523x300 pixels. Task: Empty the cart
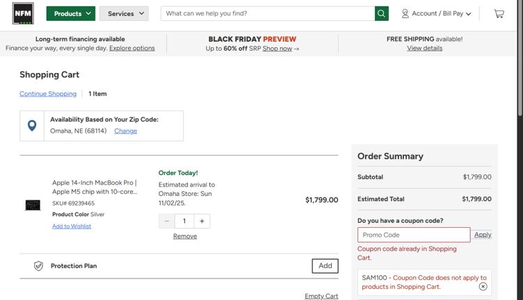(321, 296)
